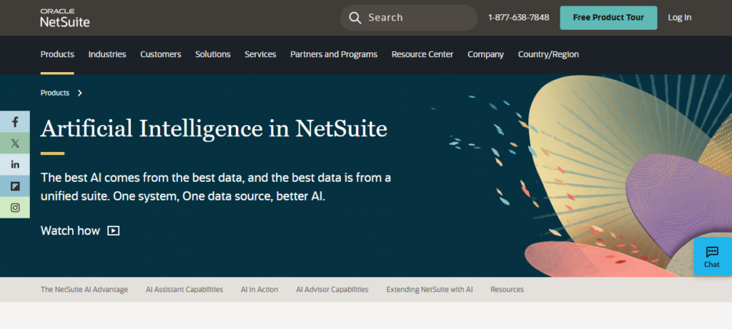Open the Instagram icon link
The height and width of the screenshot is (329, 732).
click(x=15, y=208)
